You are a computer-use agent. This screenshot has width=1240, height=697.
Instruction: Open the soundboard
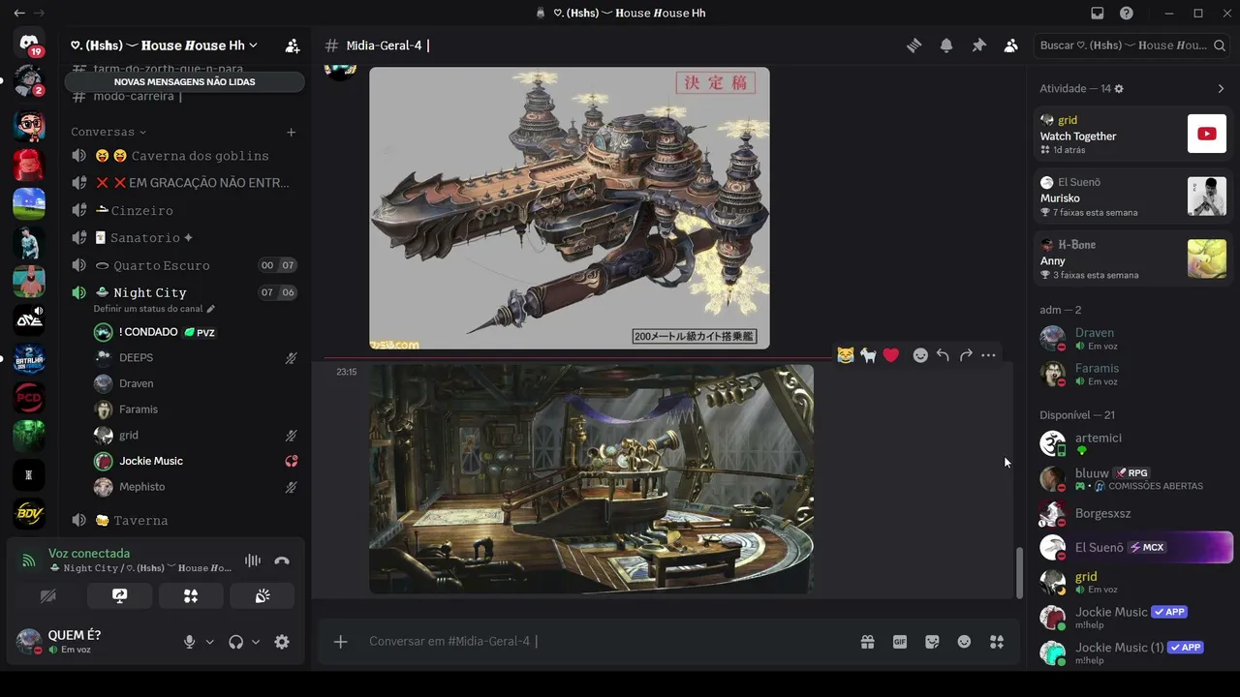[x=263, y=596]
